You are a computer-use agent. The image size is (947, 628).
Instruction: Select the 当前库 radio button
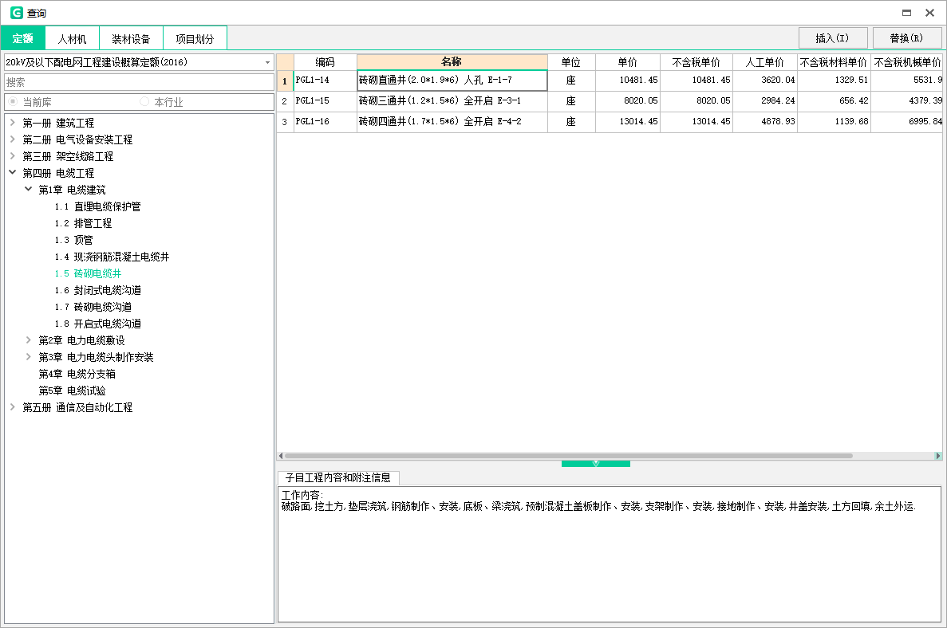coord(13,101)
